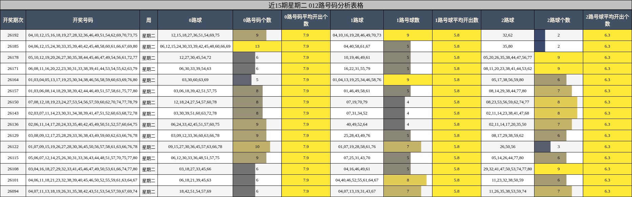
Task: Click 1路球 cell 07,19,70,79
Action: point(357,102)
